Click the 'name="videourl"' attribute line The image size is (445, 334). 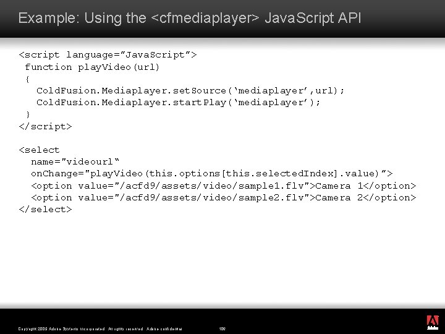75,161
